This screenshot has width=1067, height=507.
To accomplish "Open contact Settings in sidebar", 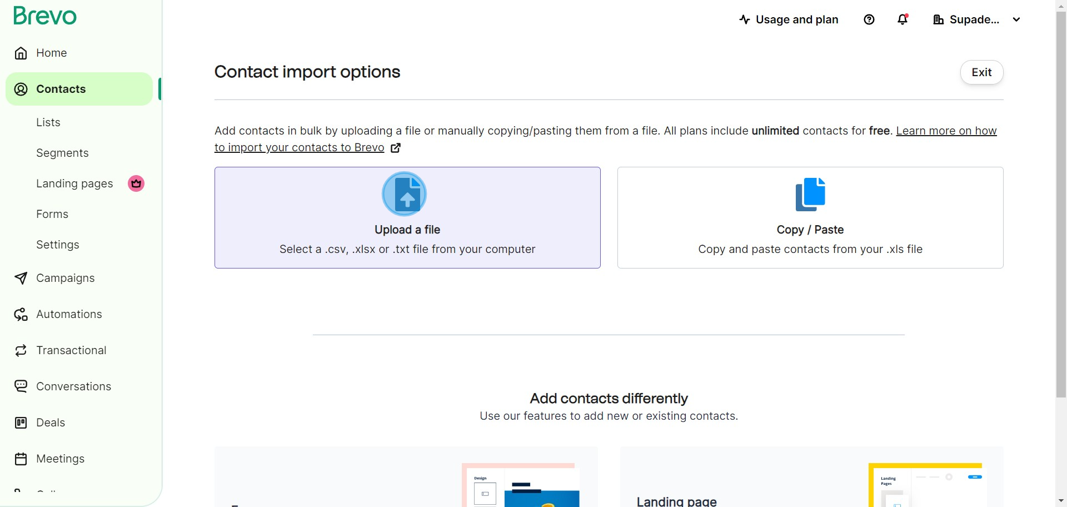I will (x=58, y=245).
